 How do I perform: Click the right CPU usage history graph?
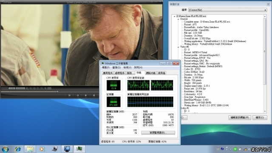(x=162, y=85)
